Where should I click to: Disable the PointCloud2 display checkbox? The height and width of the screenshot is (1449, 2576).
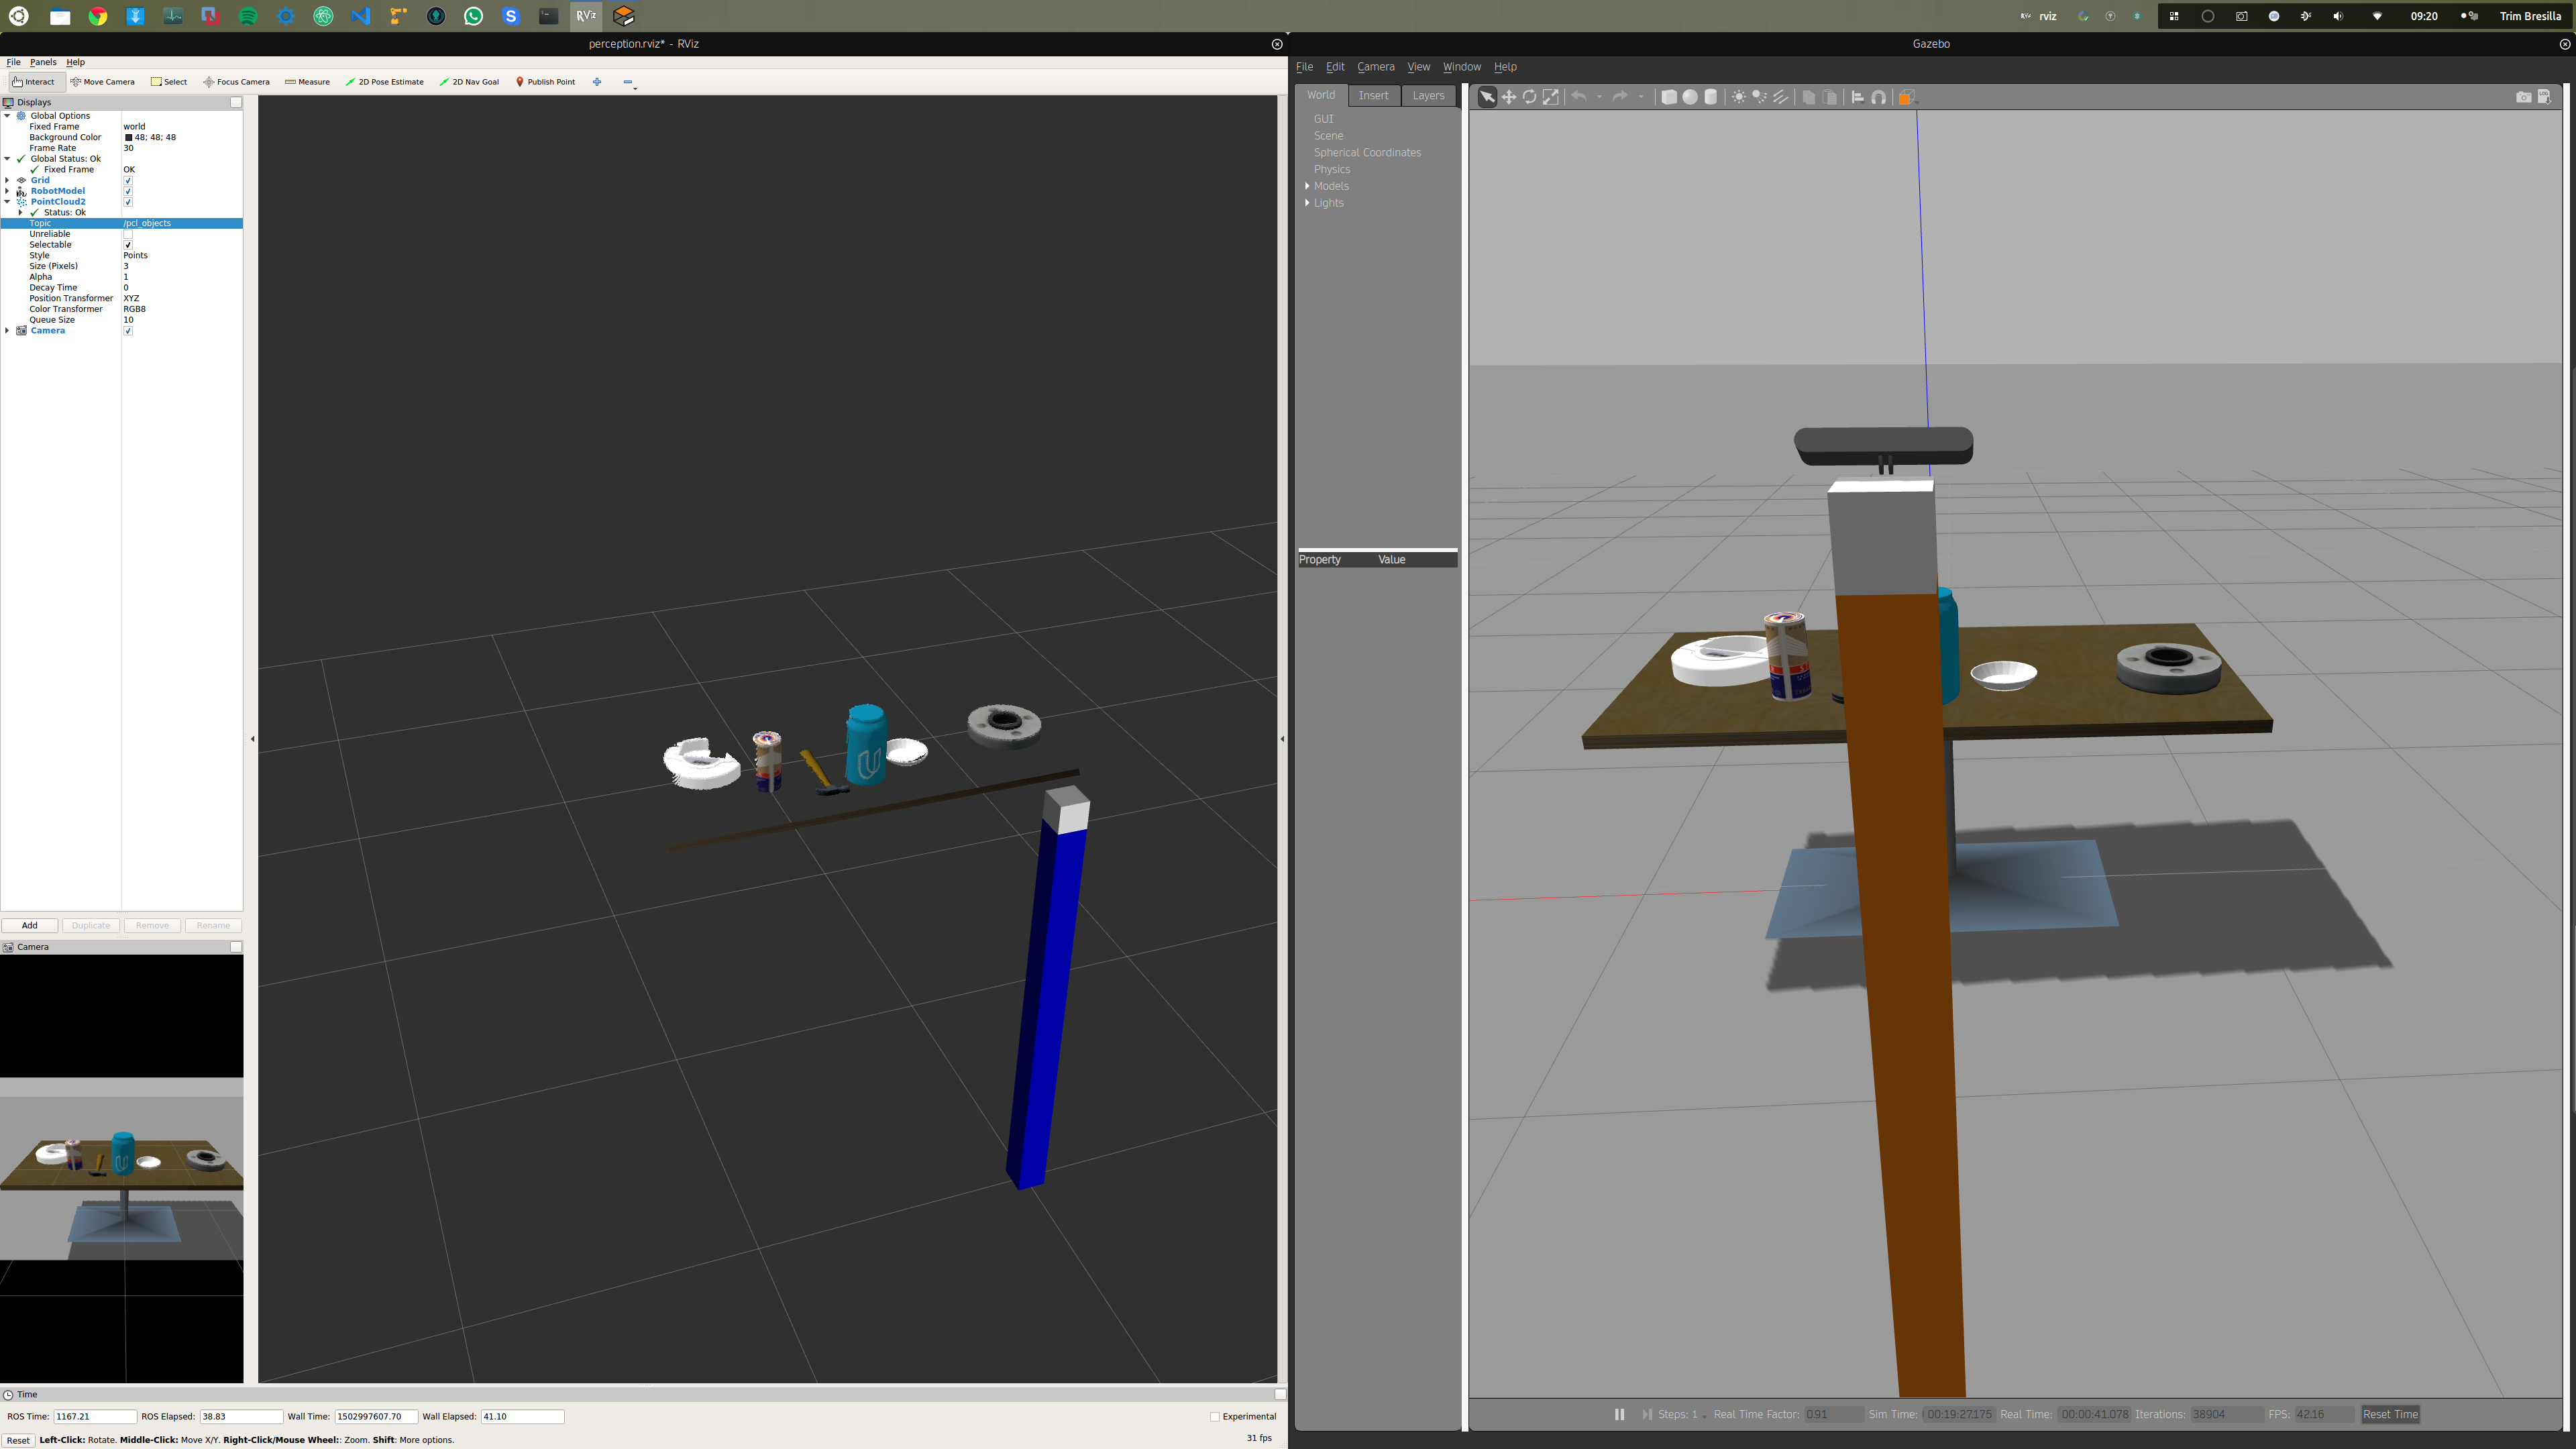[x=128, y=202]
